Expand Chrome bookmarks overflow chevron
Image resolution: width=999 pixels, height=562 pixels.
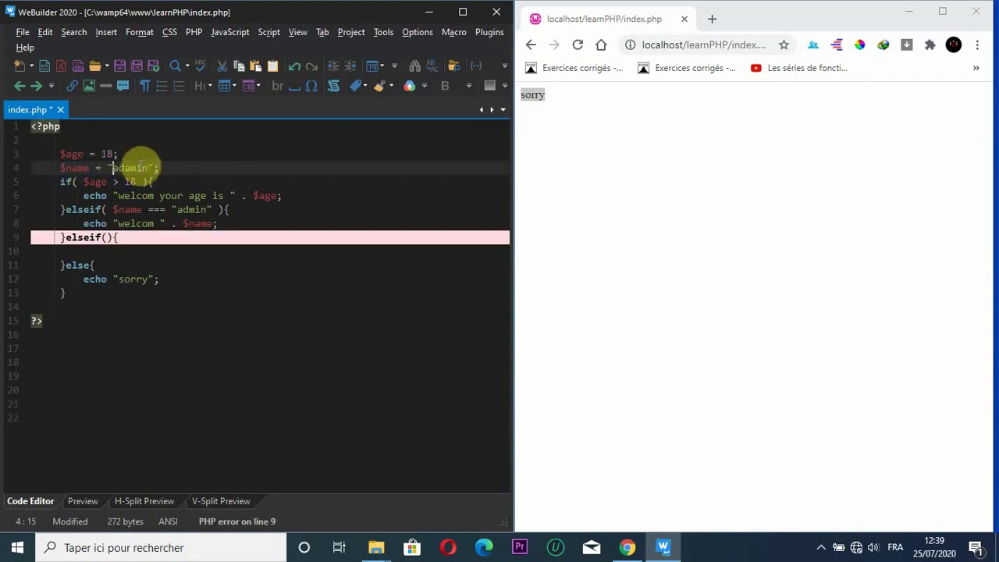coord(976,68)
